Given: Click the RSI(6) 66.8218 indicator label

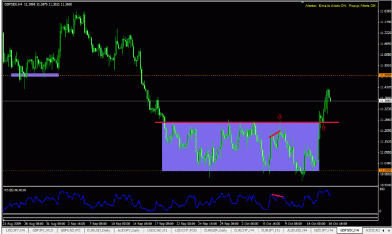Looking at the screenshot, I should pyautogui.click(x=15, y=190).
